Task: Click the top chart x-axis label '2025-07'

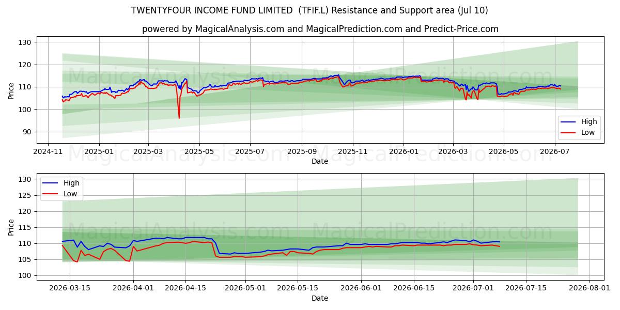Action: click(x=250, y=152)
